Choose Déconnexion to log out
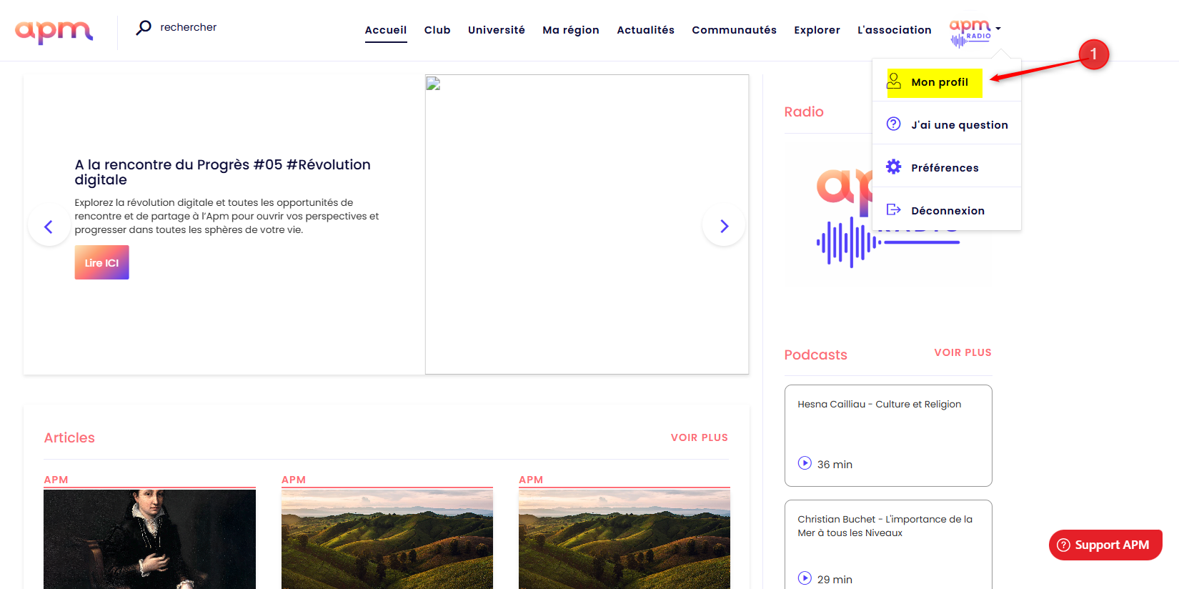 pyautogui.click(x=947, y=210)
